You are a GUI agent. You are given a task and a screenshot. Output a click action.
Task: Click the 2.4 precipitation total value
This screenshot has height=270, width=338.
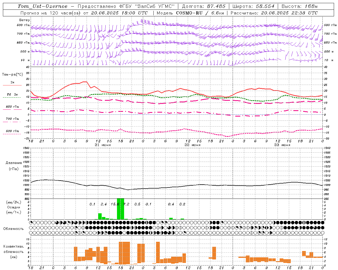click(104, 204)
